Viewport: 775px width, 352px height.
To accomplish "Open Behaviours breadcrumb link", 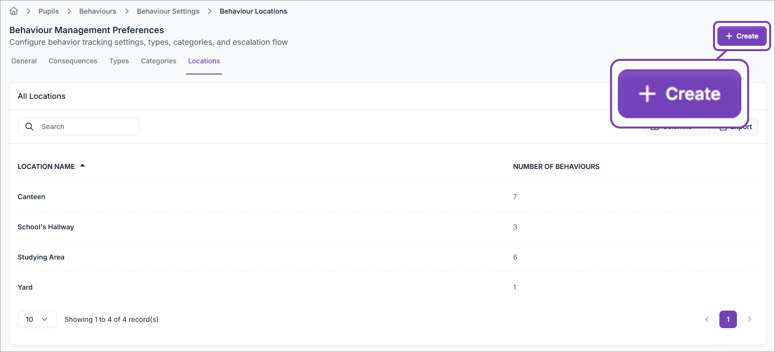I will pos(98,11).
